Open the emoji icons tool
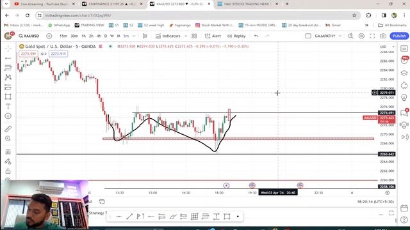The height and width of the screenshot is (230, 410). pyautogui.click(x=8, y=116)
